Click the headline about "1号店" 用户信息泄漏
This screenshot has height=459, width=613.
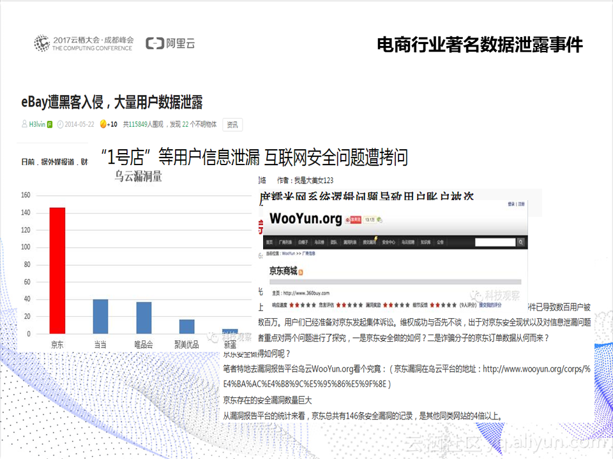[255, 157]
